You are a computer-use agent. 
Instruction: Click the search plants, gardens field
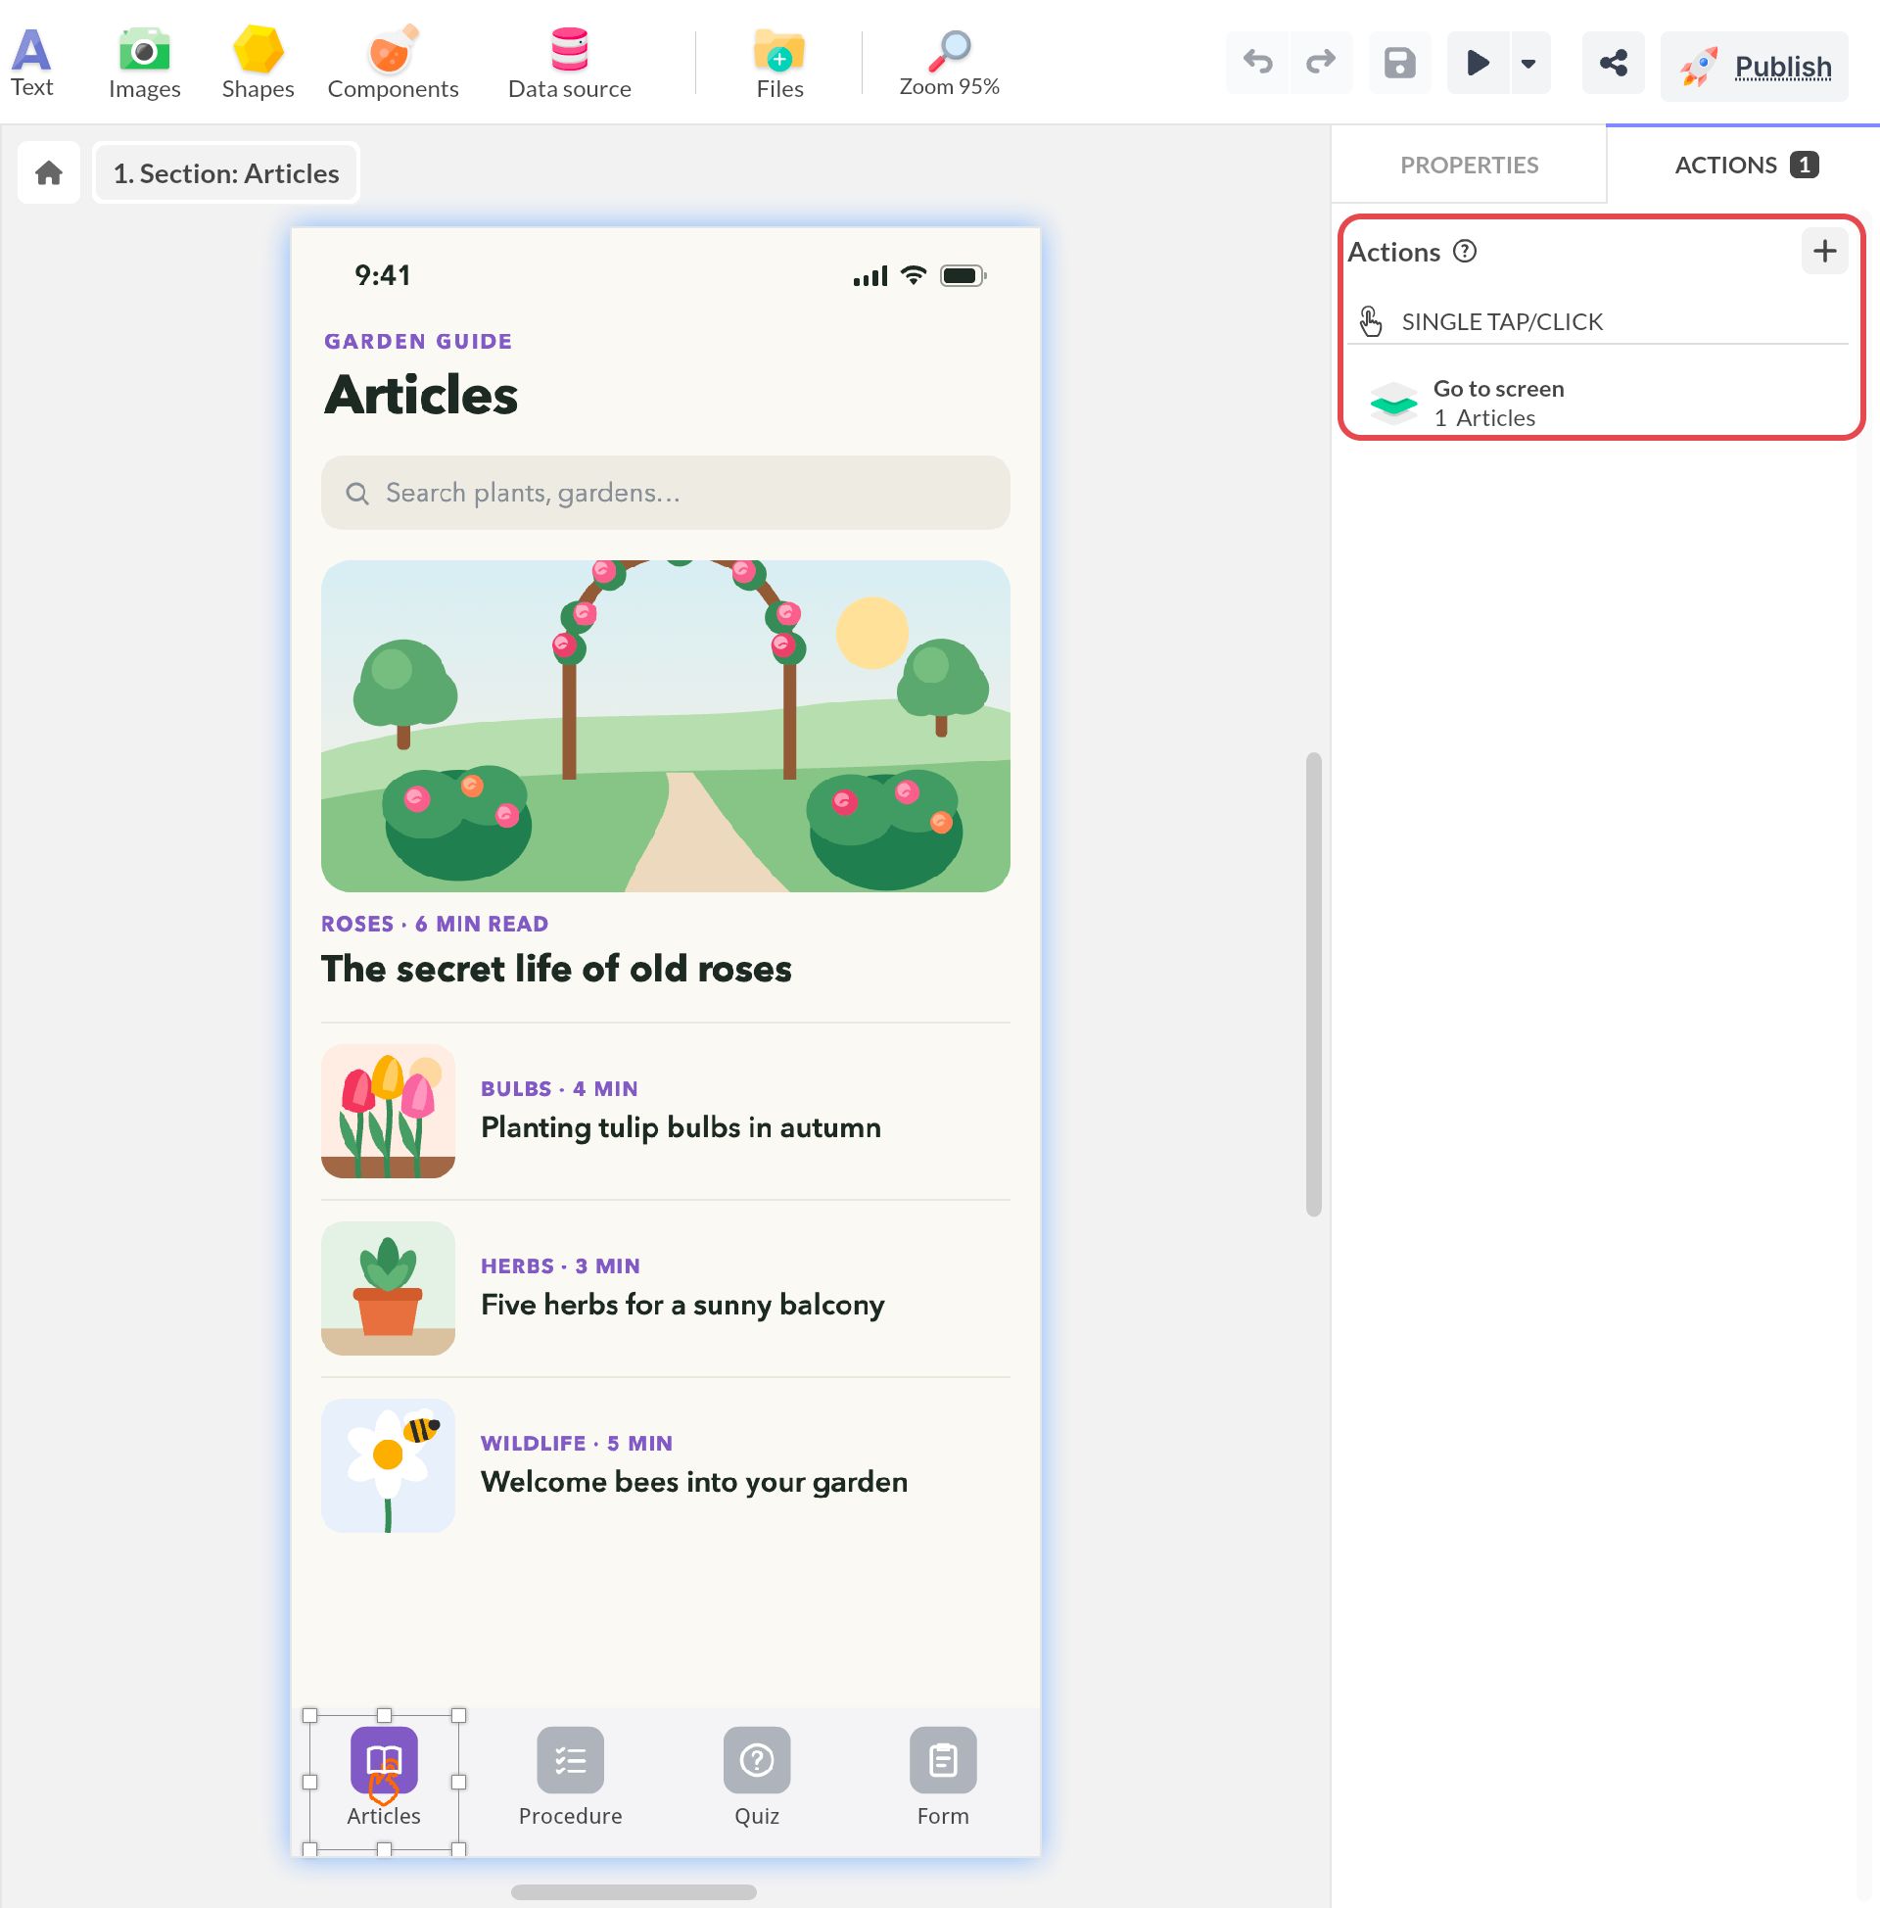[665, 492]
